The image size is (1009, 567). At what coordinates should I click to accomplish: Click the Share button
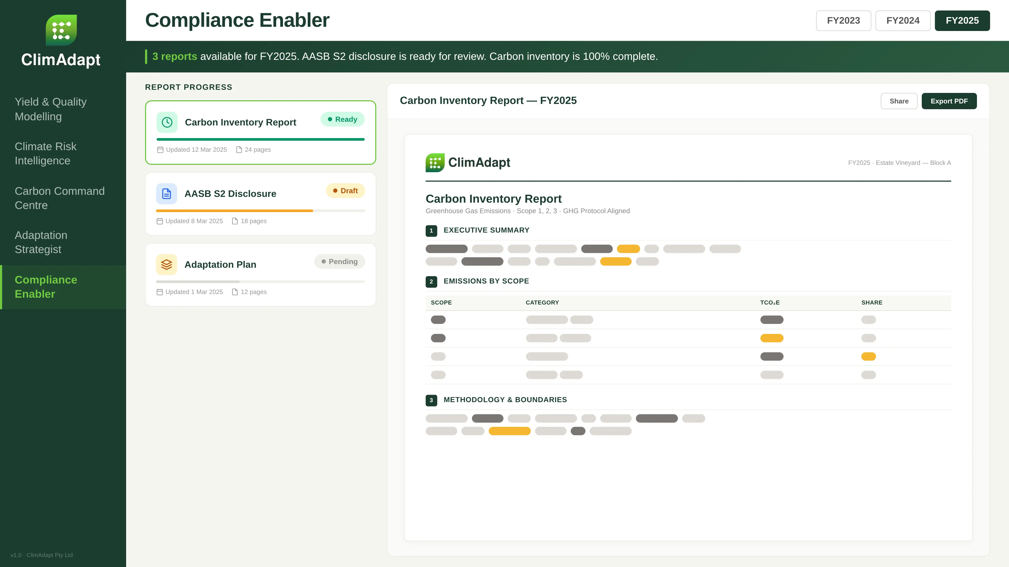click(899, 101)
